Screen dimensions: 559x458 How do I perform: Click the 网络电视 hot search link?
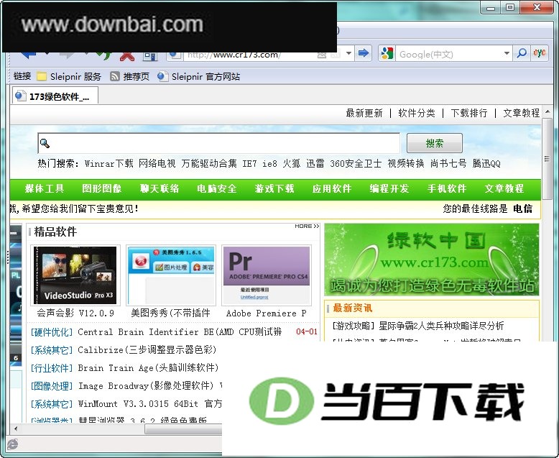[x=157, y=164]
